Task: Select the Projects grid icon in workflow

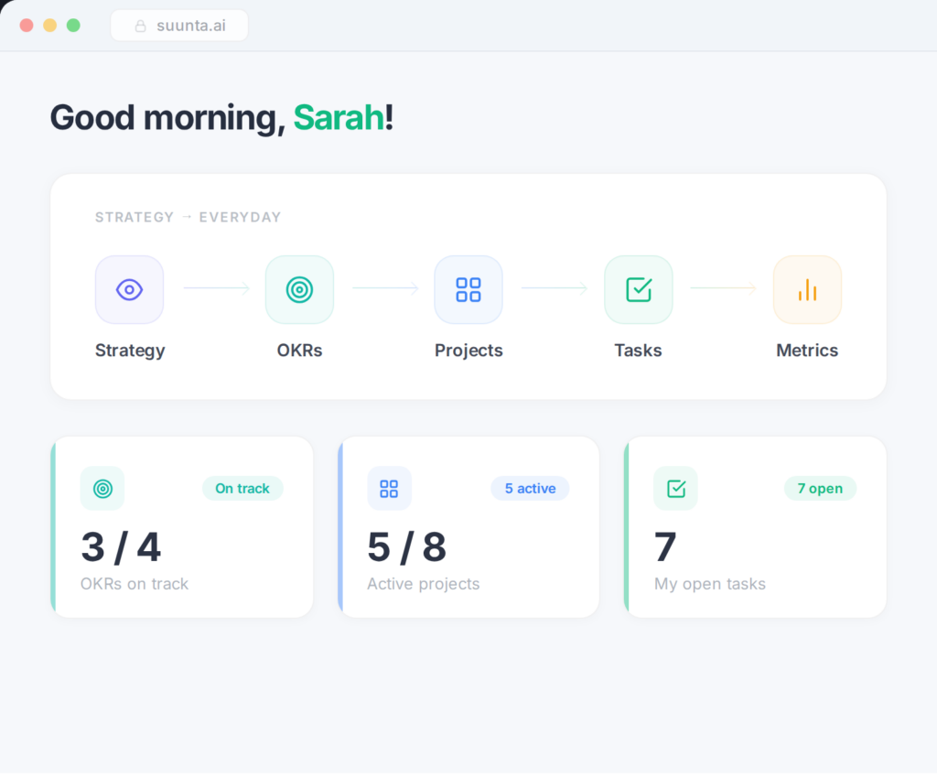Action: pos(468,290)
